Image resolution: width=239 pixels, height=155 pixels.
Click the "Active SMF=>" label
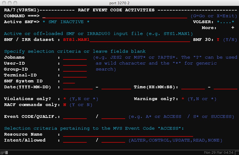click(22, 22)
